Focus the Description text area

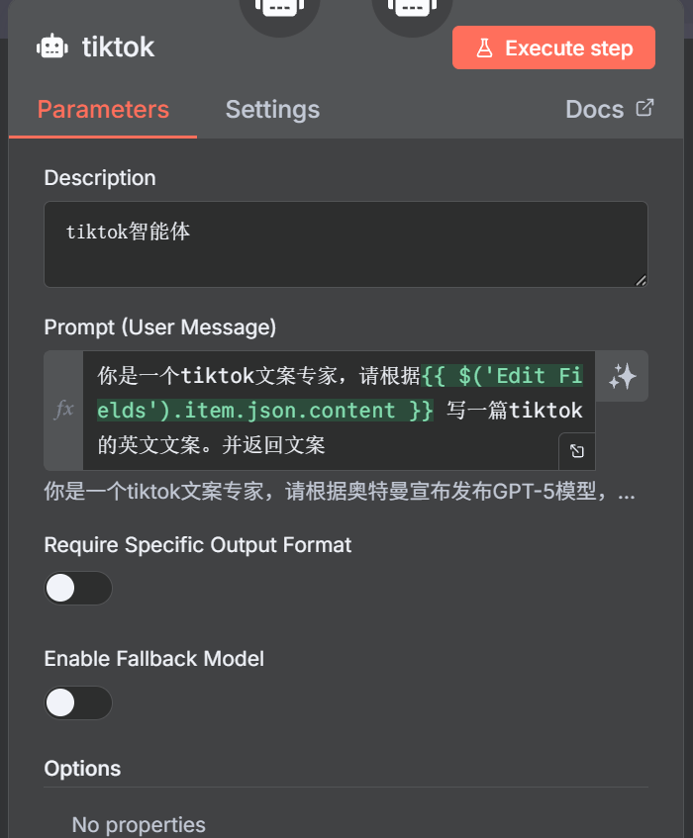tap(346, 244)
